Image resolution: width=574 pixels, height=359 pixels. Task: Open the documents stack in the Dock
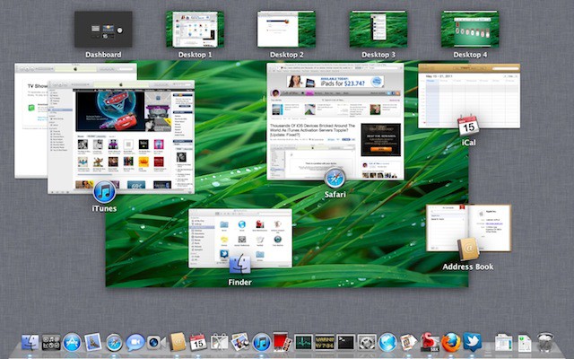503,343
